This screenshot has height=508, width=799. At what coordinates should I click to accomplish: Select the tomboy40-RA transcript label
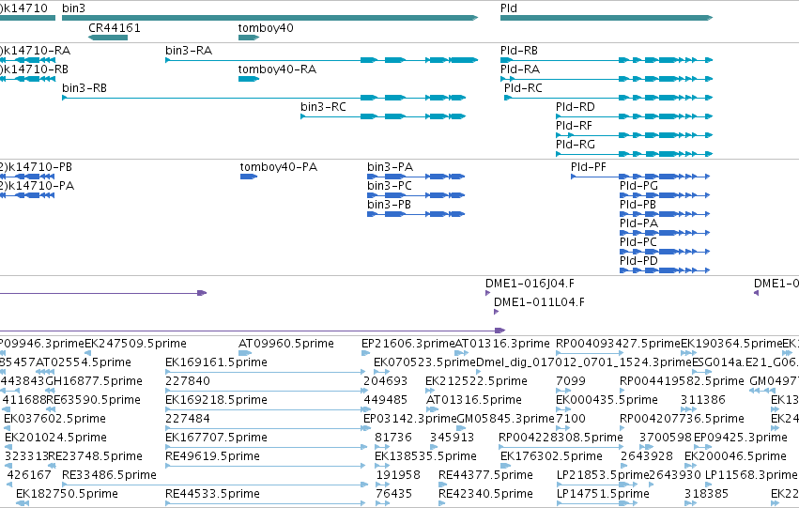click(x=277, y=69)
